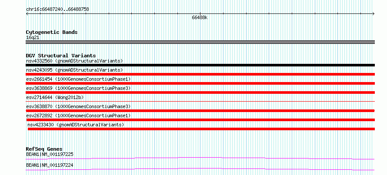
Task: Click the magenta BEAN1 NM_001197225 gene line
Action: point(200,158)
